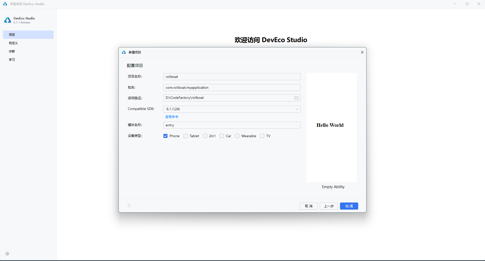Click the 6.1.1 Release version text

(x=22, y=22)
